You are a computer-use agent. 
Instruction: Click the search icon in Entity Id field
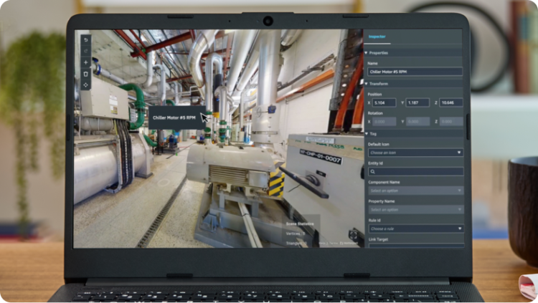[373, 172]
